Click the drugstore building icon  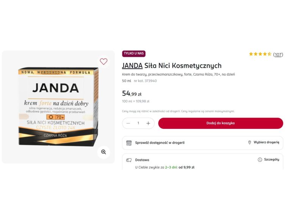click(x=129, y=143)
